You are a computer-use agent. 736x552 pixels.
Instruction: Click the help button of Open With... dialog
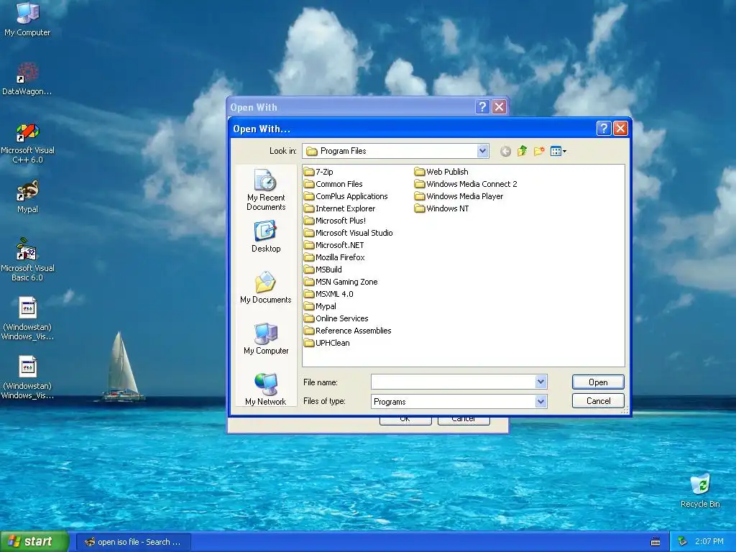tap(604, 128)
